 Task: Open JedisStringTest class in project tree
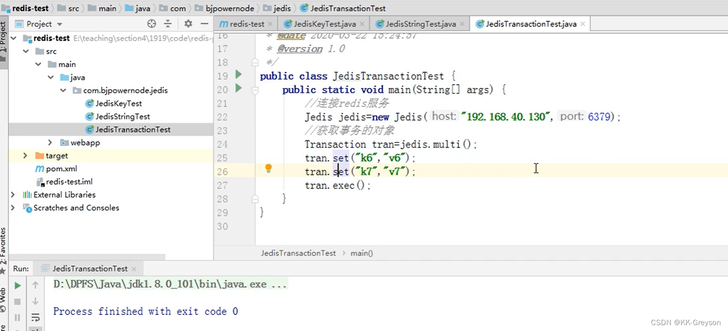pyautogui.click(x=118, y=117)
